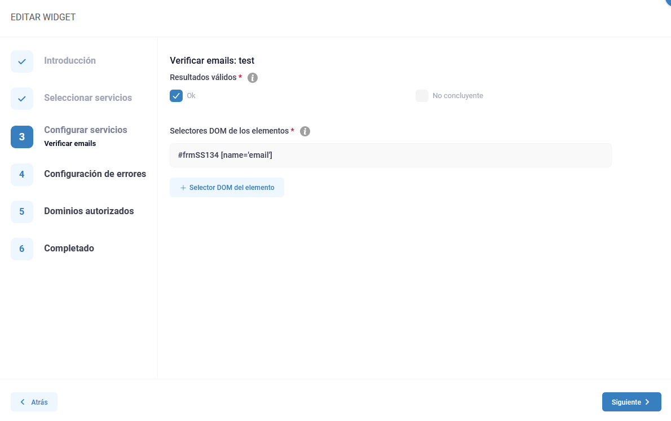
Task: Open the Dominios autorizados section
Action: 89,211
